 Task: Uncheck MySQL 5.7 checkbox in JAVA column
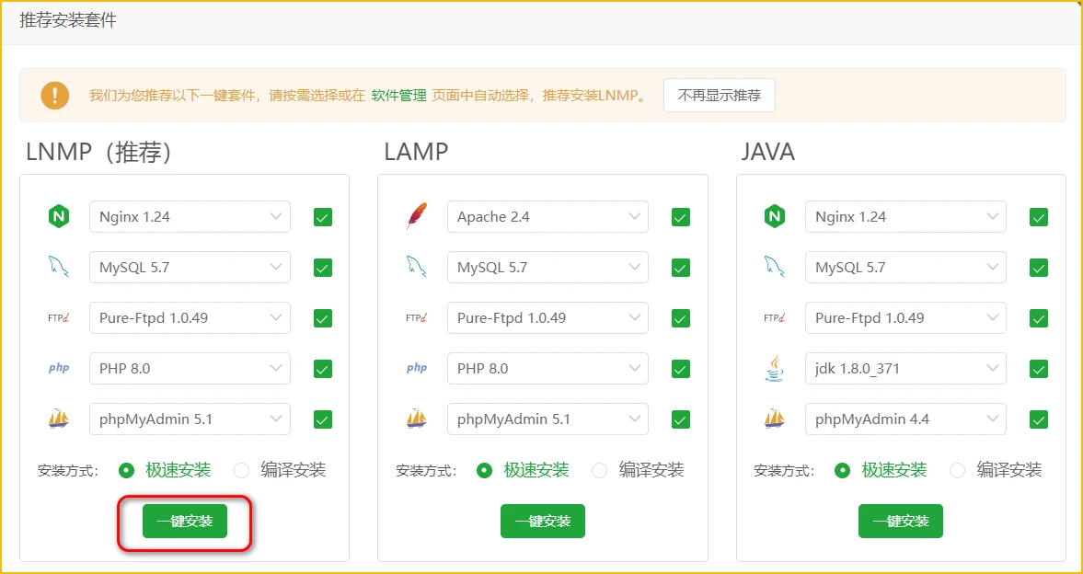click(1039, 268)
